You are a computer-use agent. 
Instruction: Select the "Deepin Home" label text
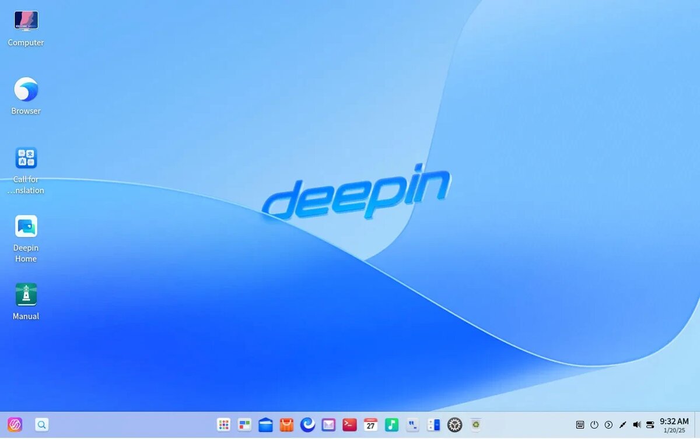26,253
